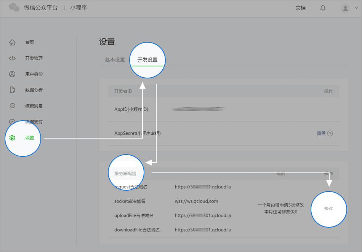This screenshot has width=362, height=252.
Task: Switch to the 开发设置 tab
Action: point(147,60)
